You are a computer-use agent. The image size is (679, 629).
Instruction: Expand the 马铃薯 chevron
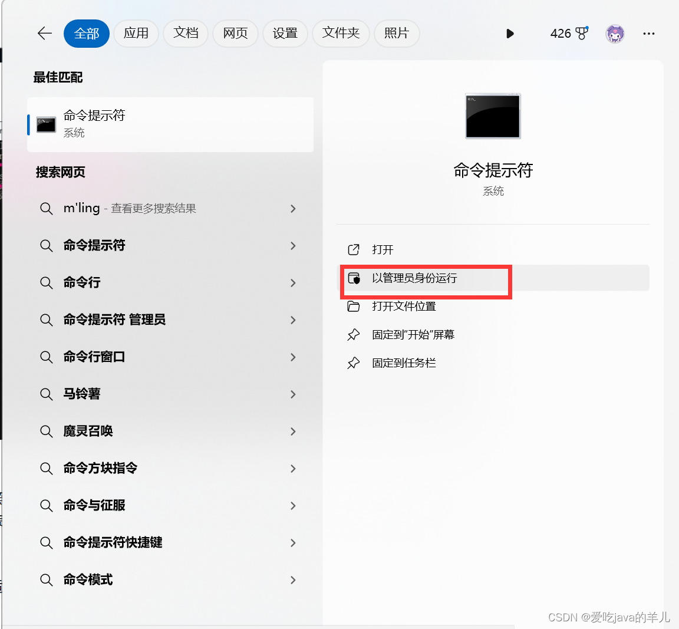293,394
